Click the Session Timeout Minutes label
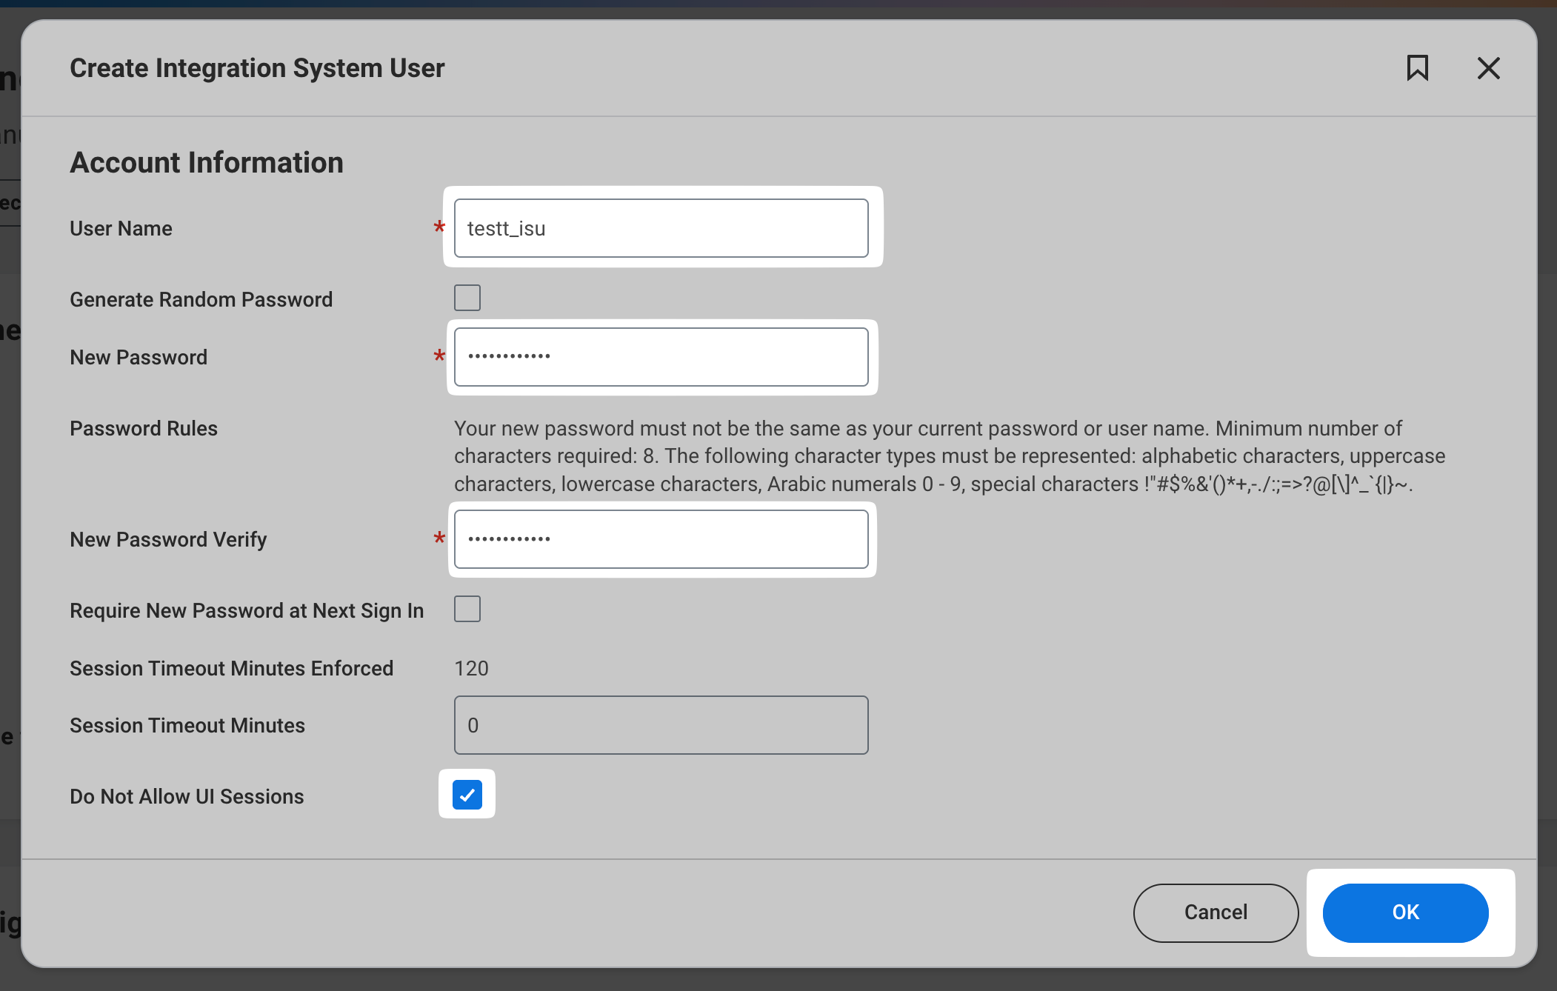 187,725
